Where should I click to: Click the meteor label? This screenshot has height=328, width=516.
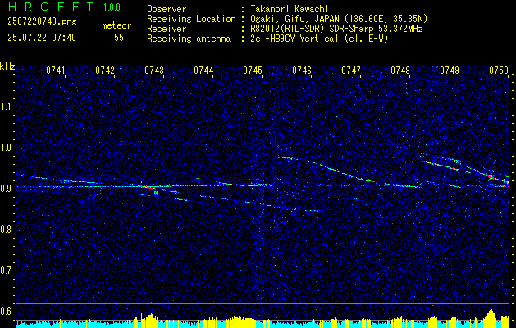click(x=116, y=25)
